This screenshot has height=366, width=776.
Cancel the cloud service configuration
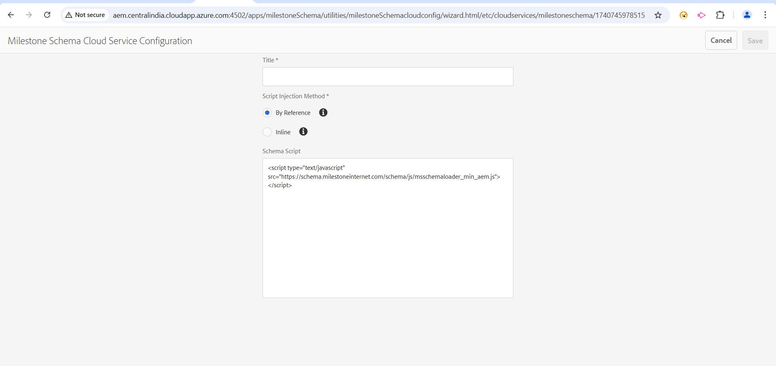(x=721, y=40)
